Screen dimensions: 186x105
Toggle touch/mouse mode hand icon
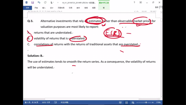click(x=51, y=3)
